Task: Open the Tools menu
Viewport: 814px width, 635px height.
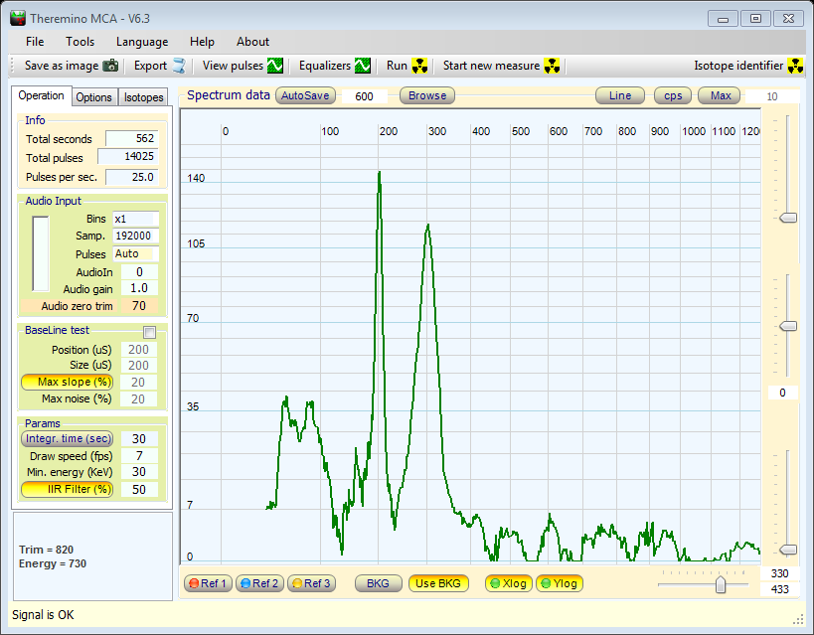Action: 81,42
